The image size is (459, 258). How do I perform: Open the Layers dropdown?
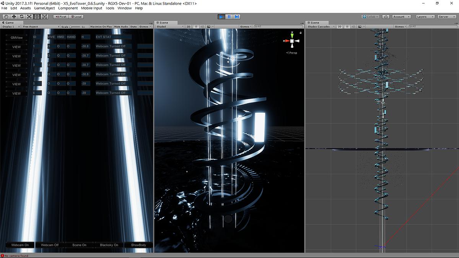tap(425, 17)
